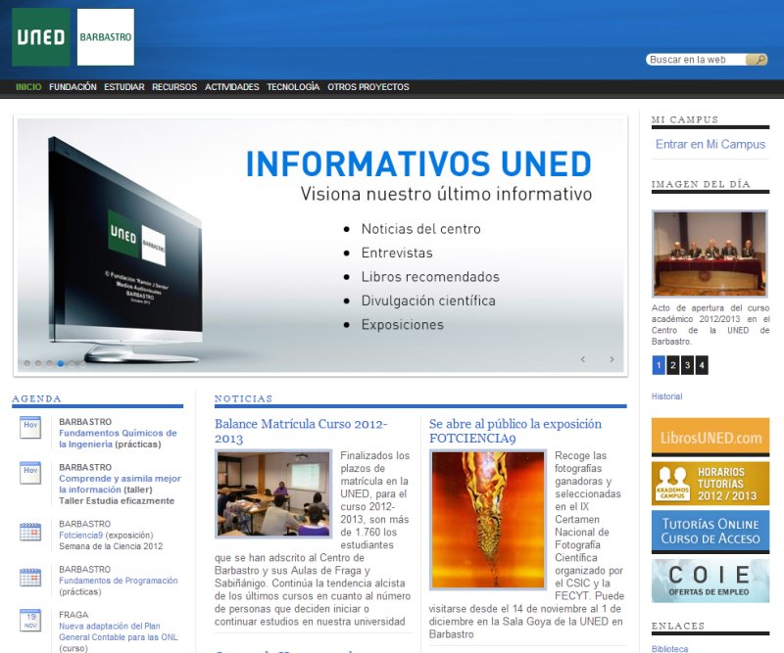Go to next slide with right arrow
The image size is (784, 653).
(612, 359)
